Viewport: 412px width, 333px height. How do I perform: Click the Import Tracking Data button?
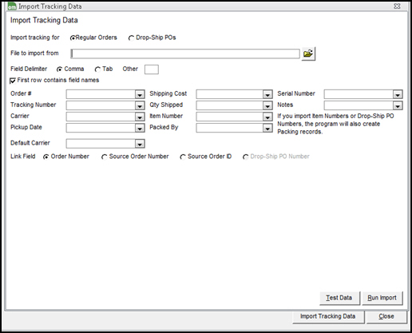tap(328, 316)
